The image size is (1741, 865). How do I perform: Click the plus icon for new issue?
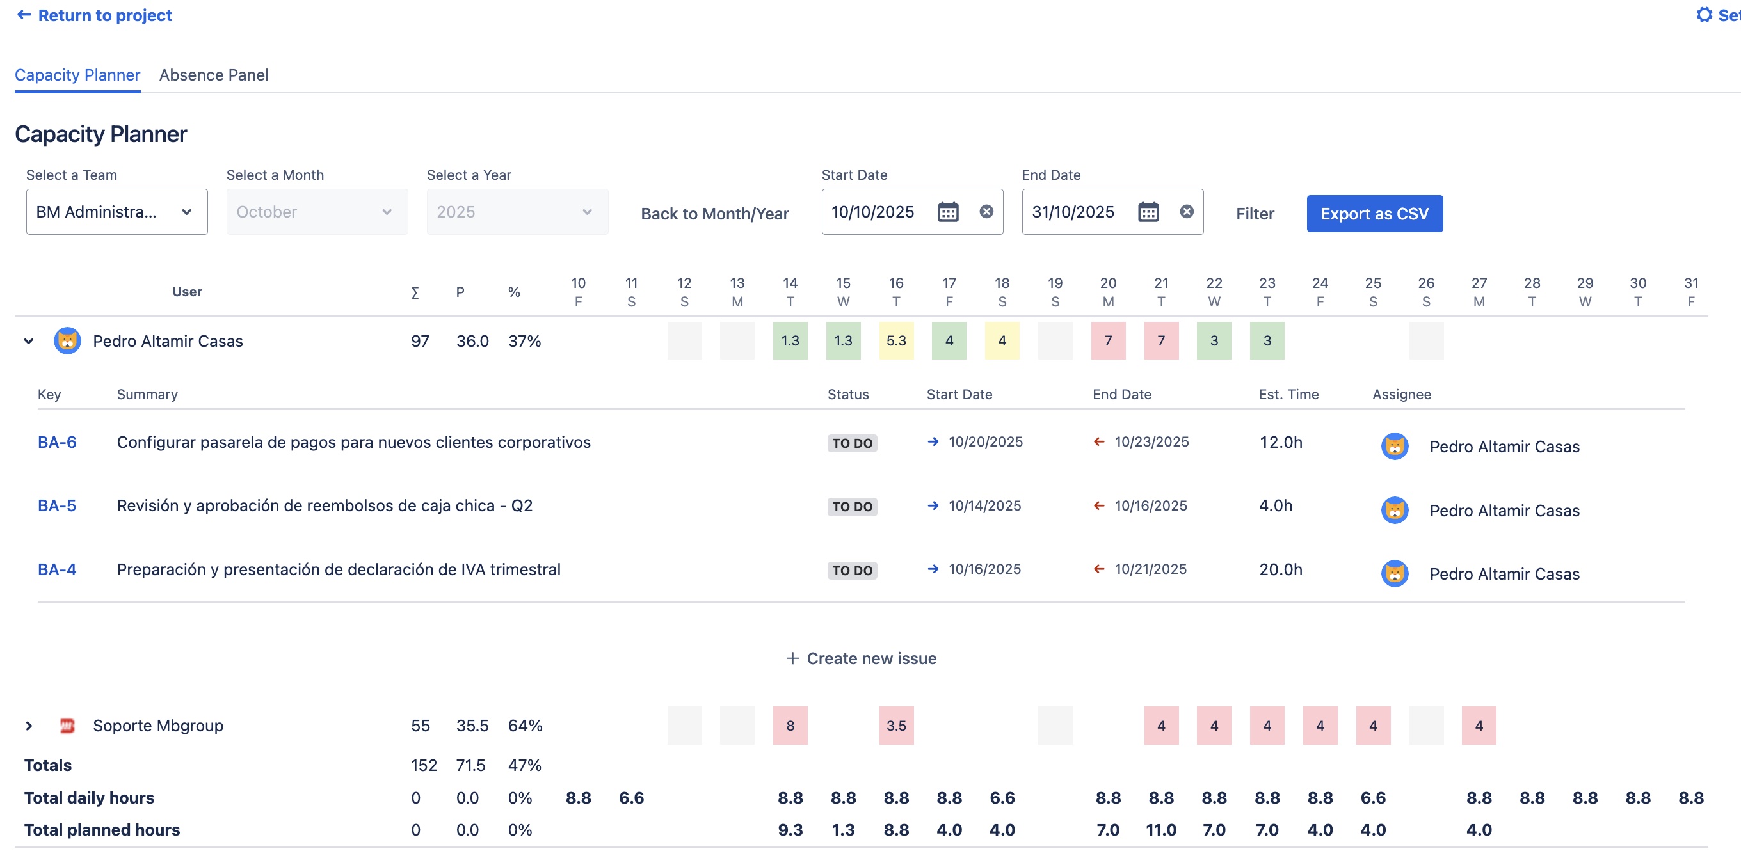(x=792, y=658)
